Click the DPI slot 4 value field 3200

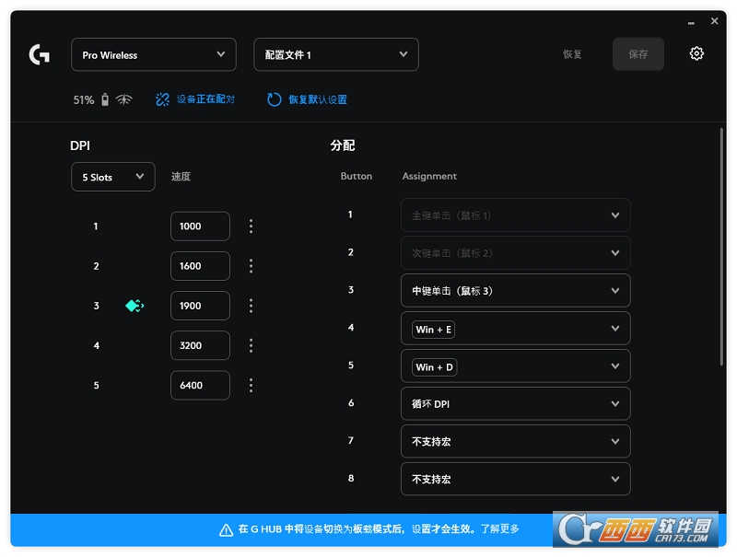(x=200, y=345)
